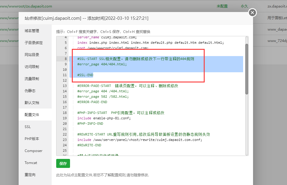Click the '#error_page 404 /404.html;' line 14
This screenshot has height=185, width=287.
coord(103,91)
